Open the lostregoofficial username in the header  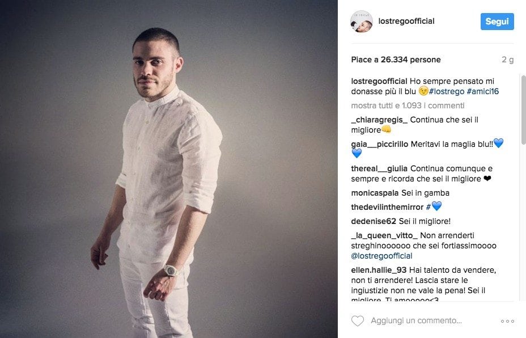click(406, 21)
